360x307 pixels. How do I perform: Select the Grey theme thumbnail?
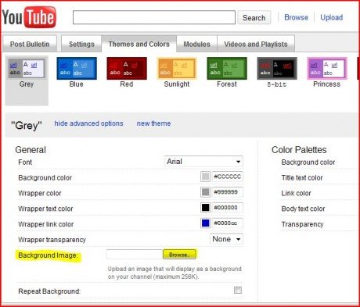[27, 69]
